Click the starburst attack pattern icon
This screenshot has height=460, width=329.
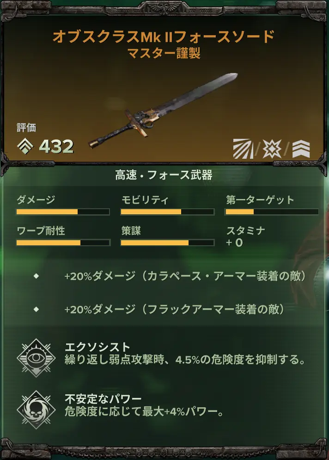click(x=272, y=149)
